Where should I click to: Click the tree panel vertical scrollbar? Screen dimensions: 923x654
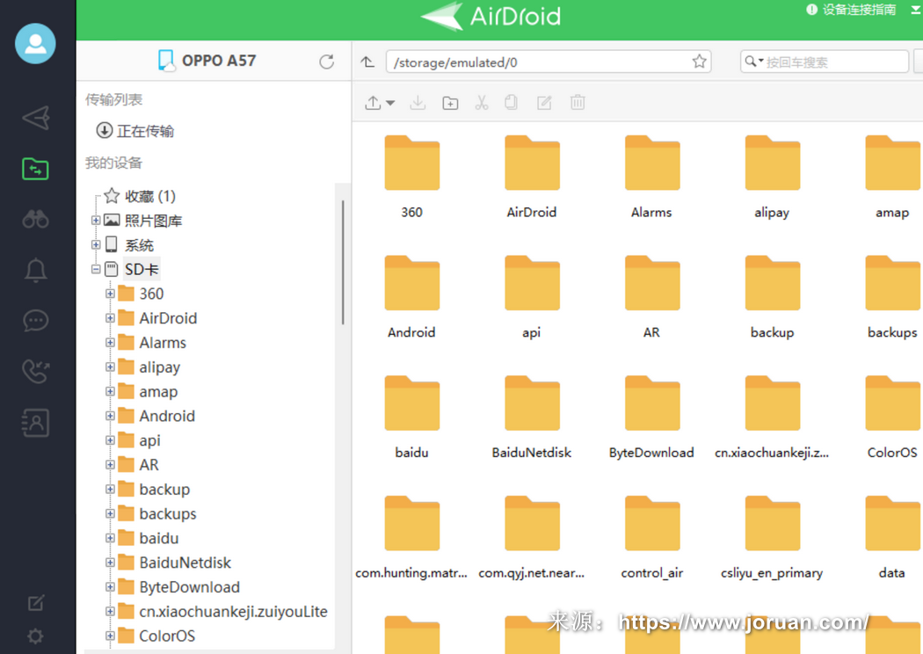click(x=342, y=264)
